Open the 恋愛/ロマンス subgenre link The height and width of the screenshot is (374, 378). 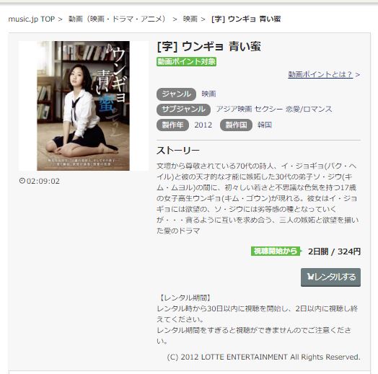[x=309, y=110]
